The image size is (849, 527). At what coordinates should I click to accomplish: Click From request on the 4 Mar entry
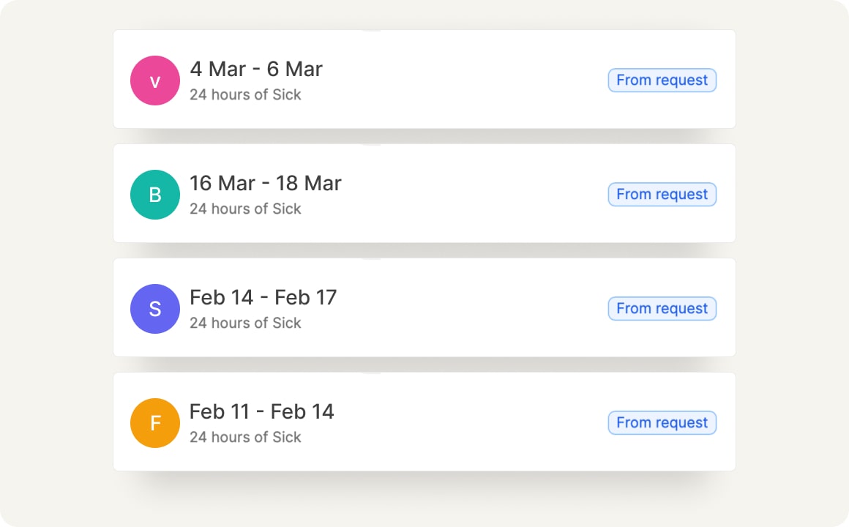click(x=662, y=80)
